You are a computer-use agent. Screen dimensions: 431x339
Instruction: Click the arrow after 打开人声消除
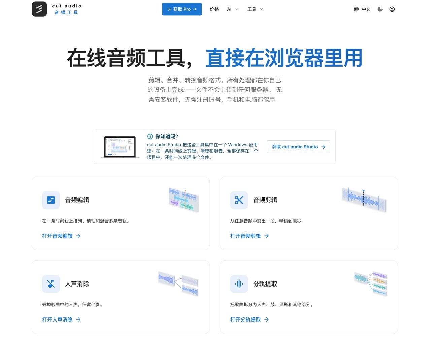[78, 320]
